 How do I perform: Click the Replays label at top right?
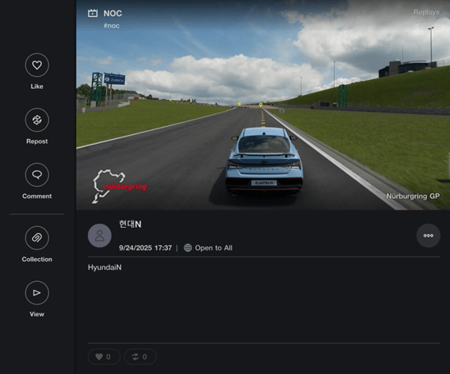(426, 12)
